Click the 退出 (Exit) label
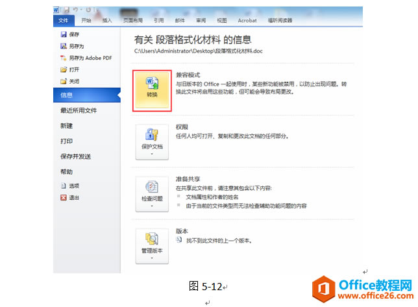This screenshot has width=418, height=307. [74, 197]
